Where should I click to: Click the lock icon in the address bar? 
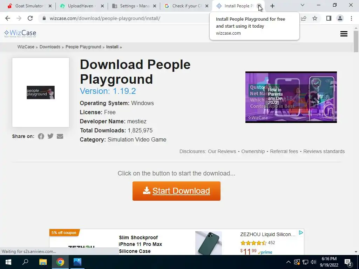click(44, 18)
